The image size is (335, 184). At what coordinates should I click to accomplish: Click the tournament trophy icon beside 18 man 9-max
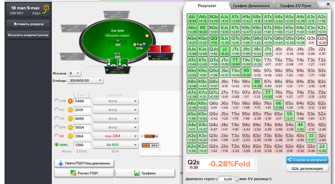[46, 8]
